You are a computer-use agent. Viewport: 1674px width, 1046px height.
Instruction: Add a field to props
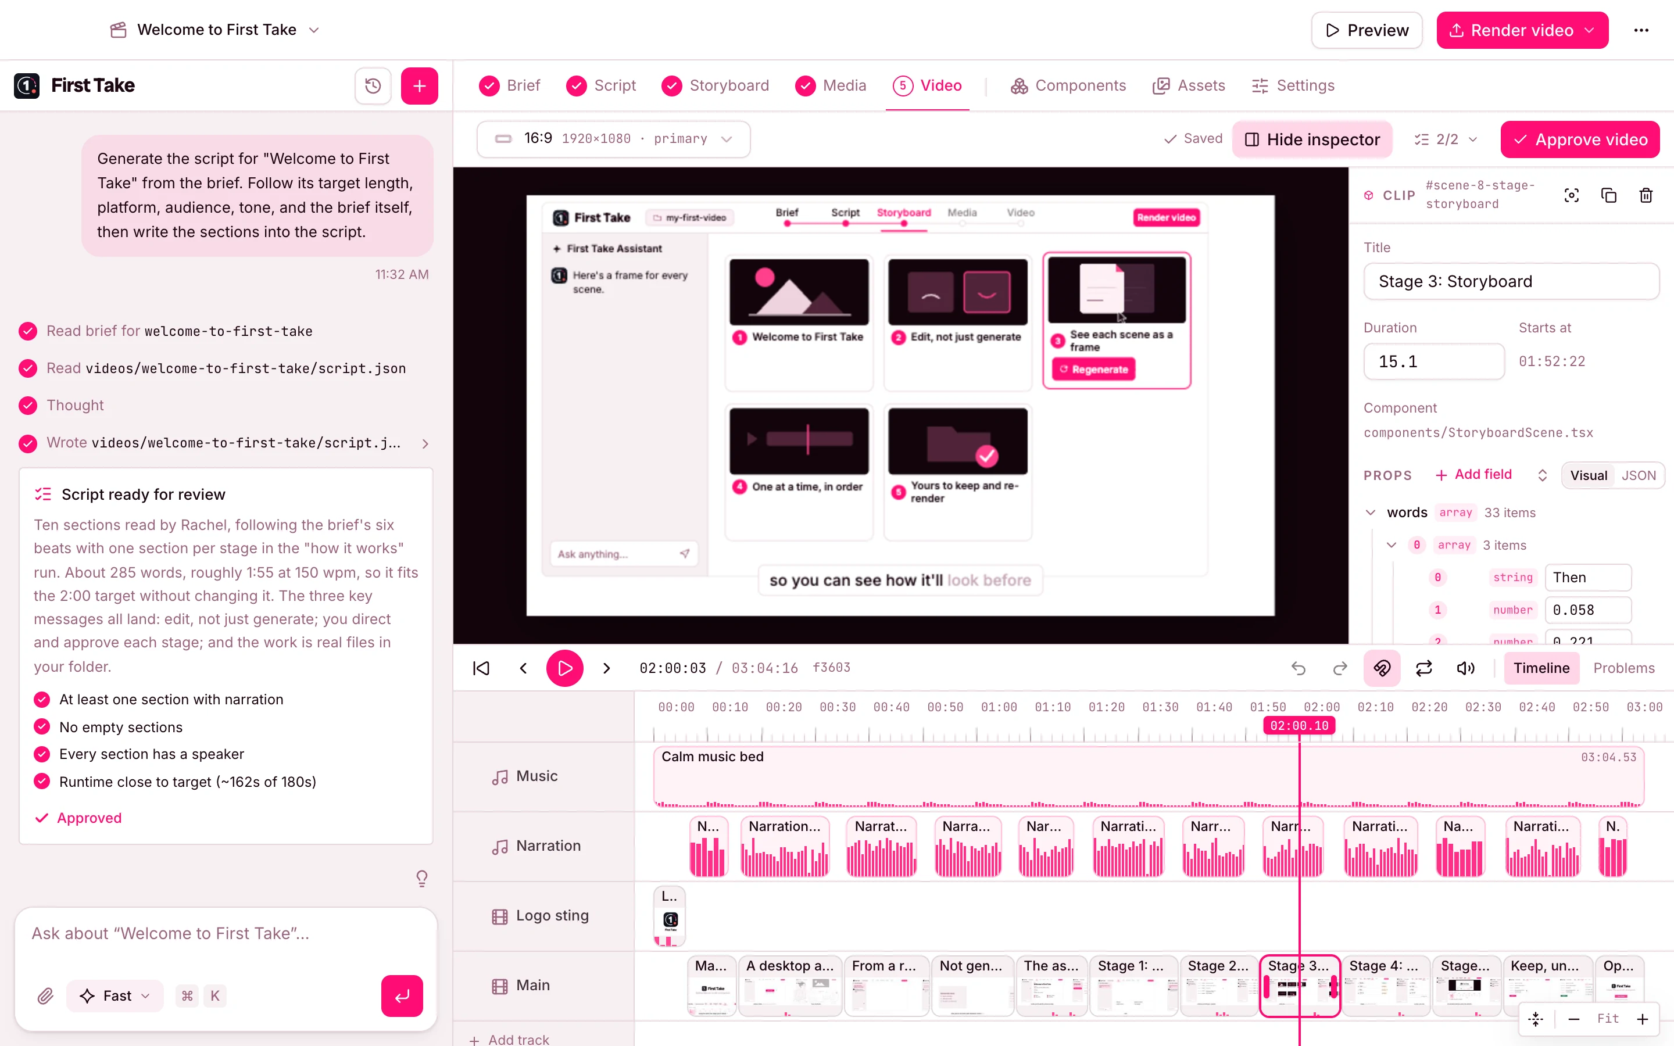tap(1473, 475)
